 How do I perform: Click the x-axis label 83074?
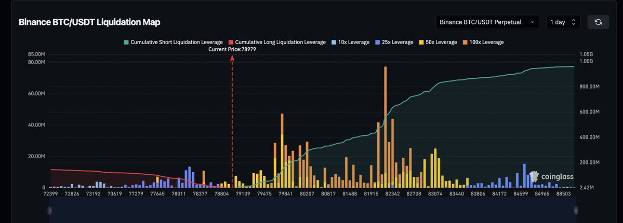click(435, 194)
